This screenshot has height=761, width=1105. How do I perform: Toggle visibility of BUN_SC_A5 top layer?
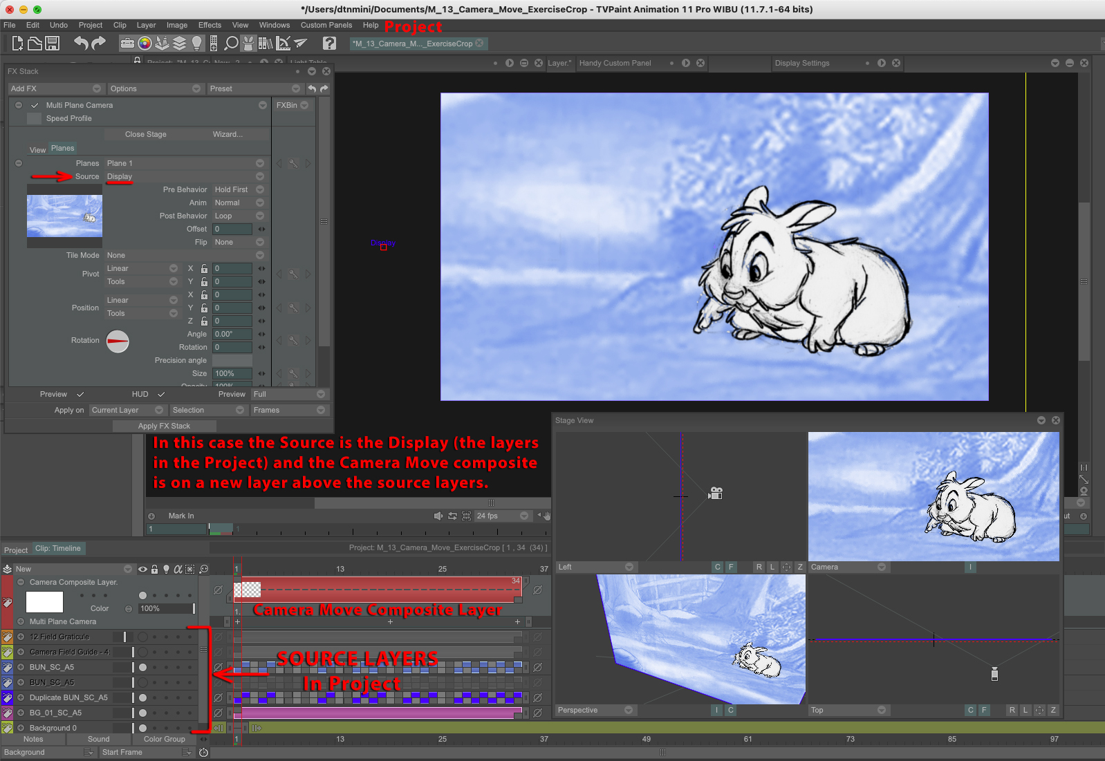tap(142, 667)
